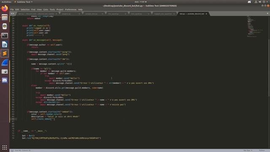The width and height of the screenshot is (270, 152).
Task: Click the name = message.content.split line
Action: coord(51,64)
